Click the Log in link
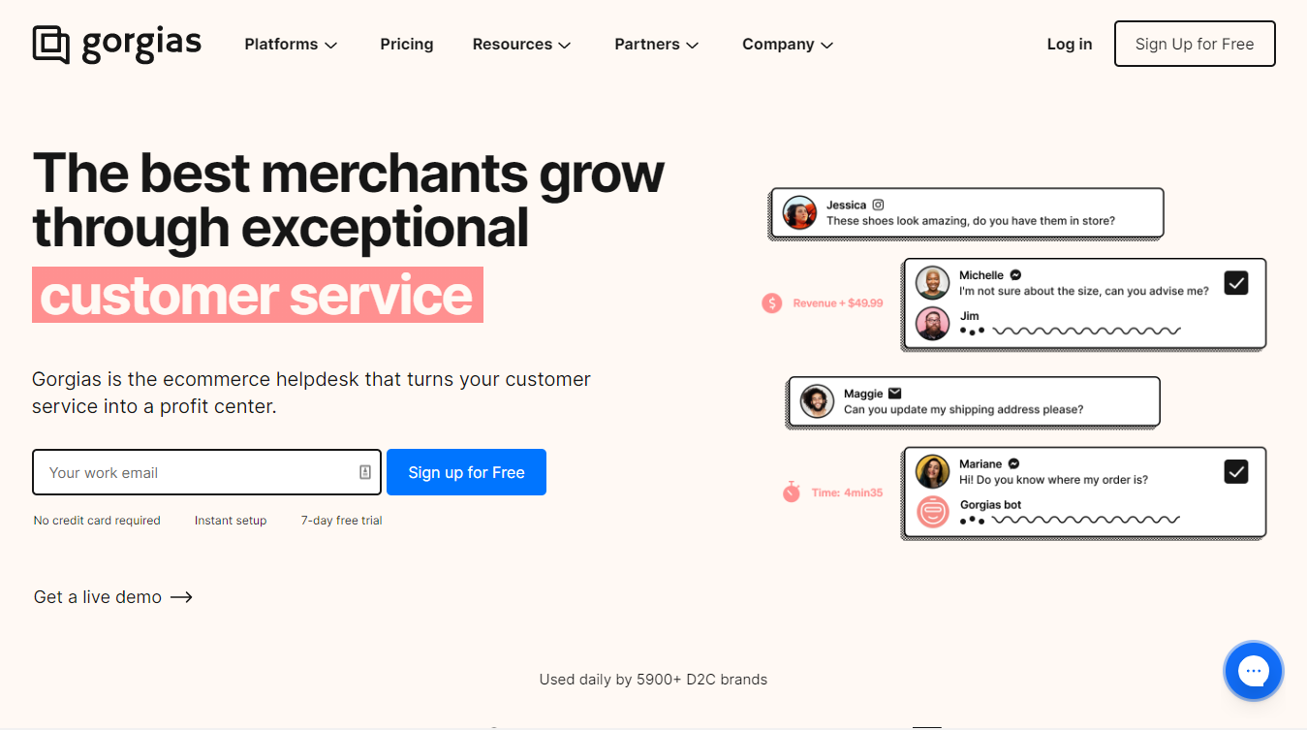This screenshot has width=1307, height=730. [x=1070, y=45]
